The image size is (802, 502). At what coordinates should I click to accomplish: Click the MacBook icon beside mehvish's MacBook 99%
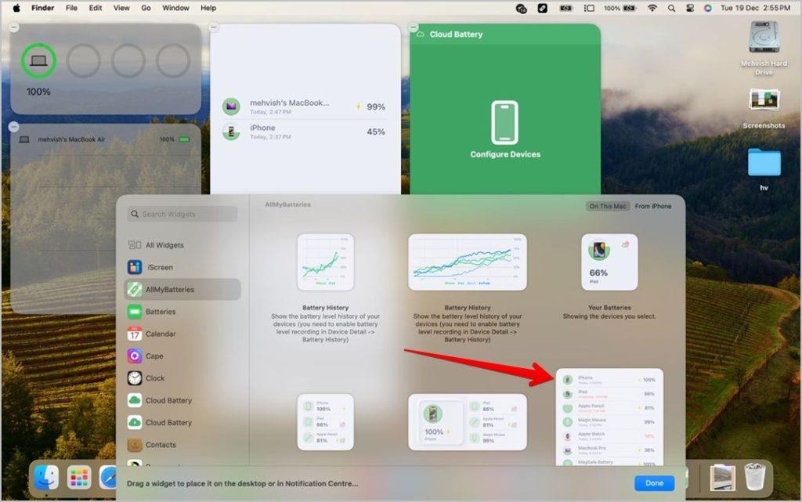click(x=231, y=107)
